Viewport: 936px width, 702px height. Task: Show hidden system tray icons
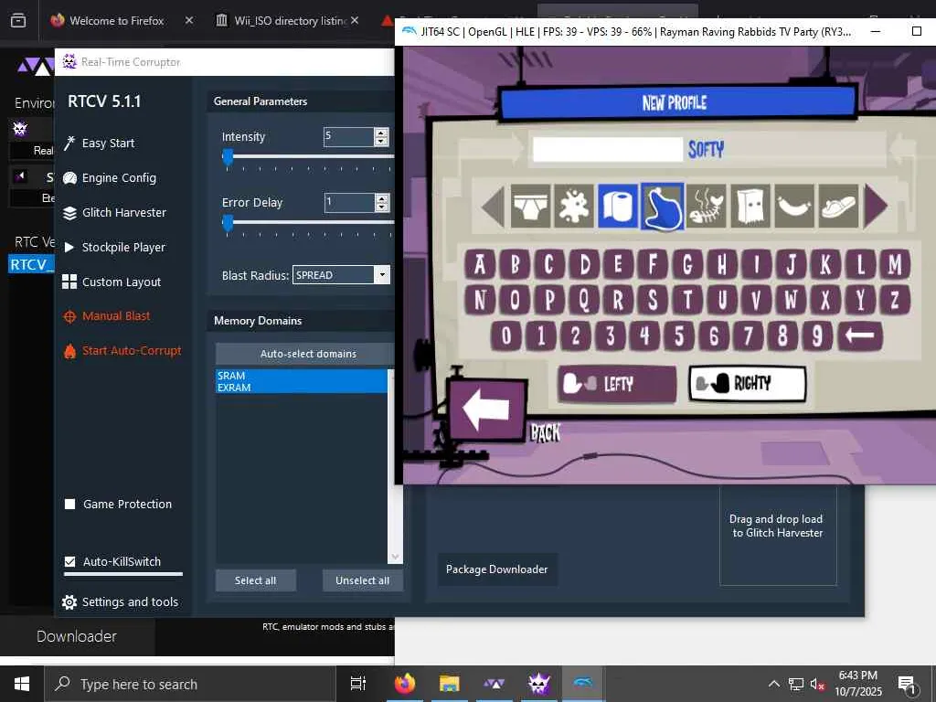773,684
